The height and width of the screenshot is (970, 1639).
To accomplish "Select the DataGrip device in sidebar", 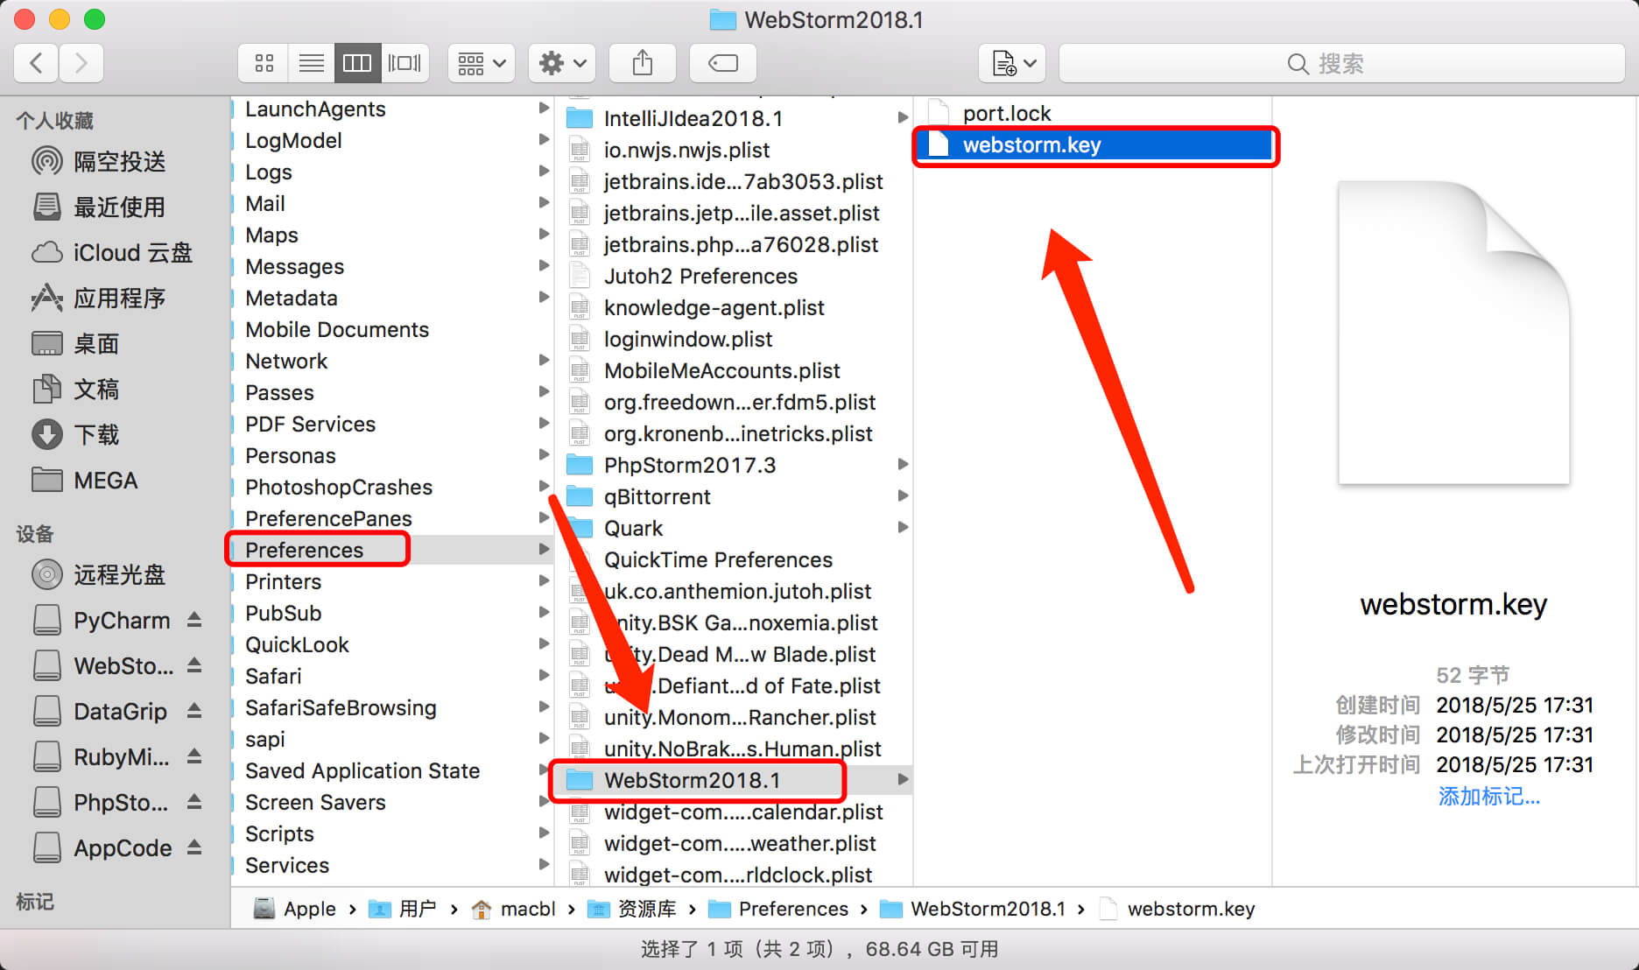I will 100,712.
